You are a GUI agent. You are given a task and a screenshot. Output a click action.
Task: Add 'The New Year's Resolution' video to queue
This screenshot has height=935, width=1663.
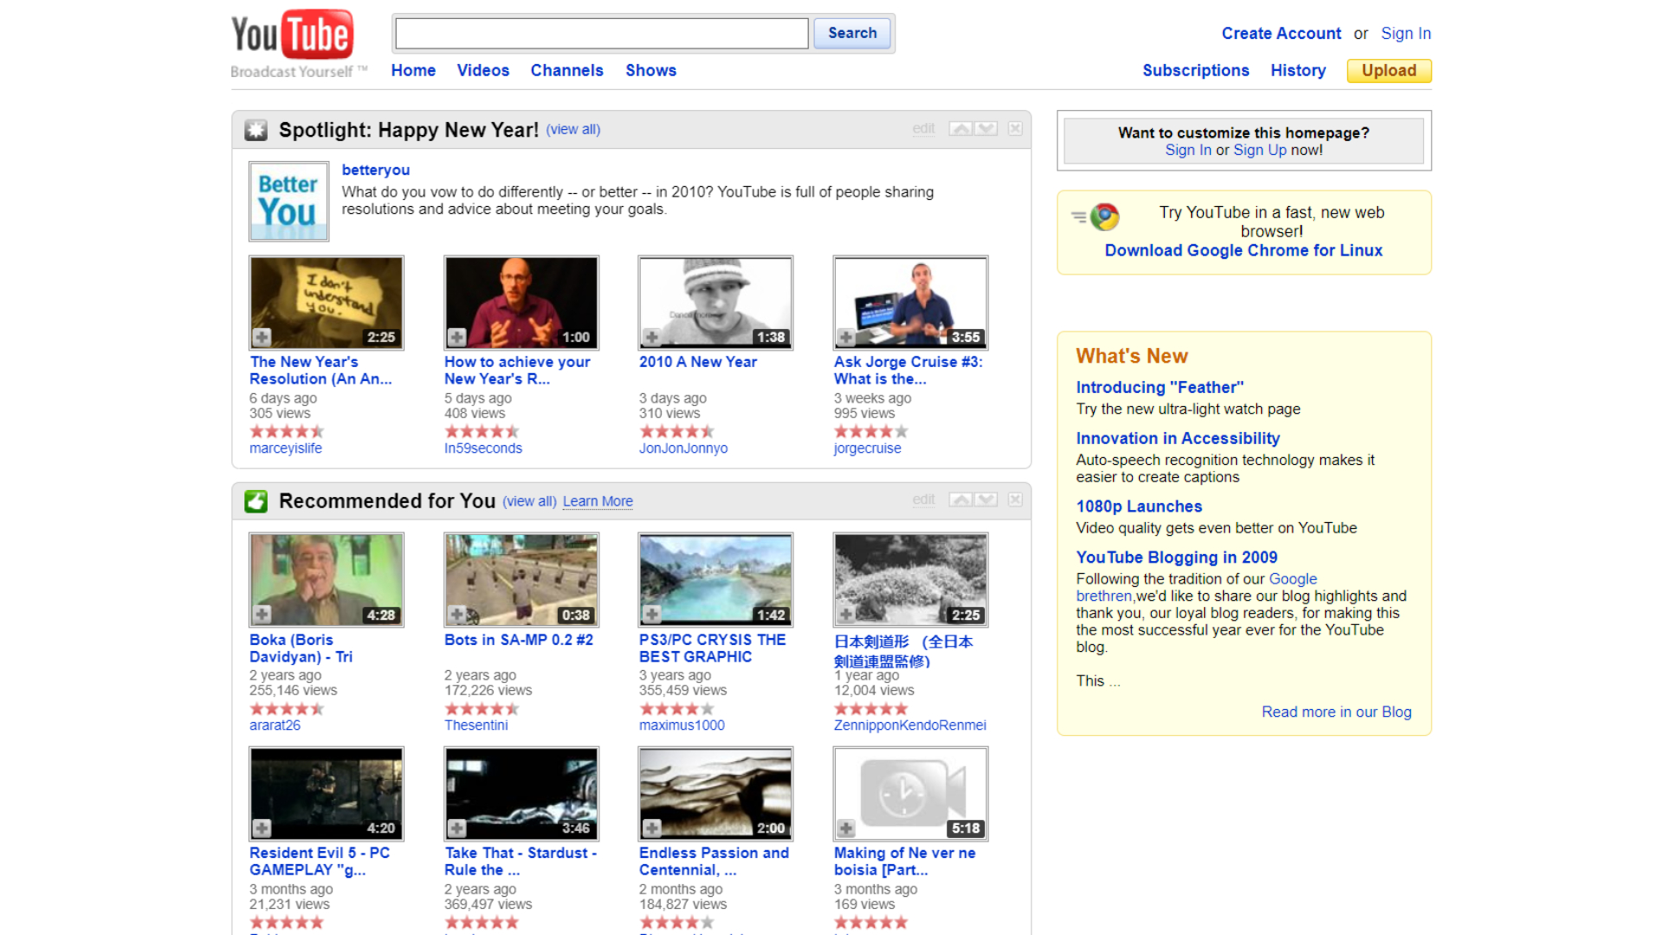[x=262, y=337]
